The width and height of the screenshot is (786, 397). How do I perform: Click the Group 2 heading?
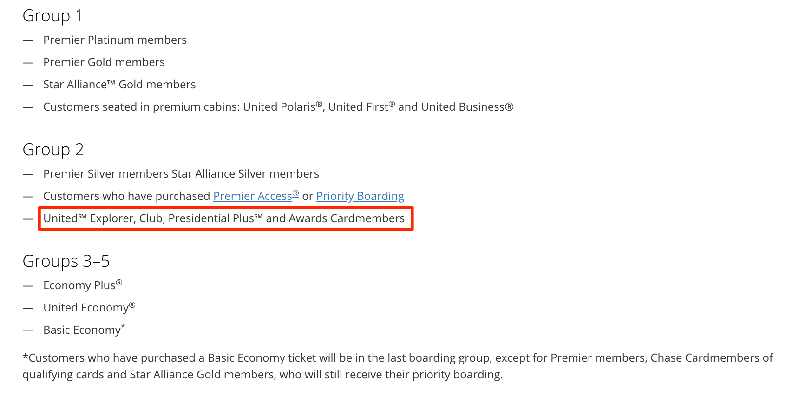point(53,150)
